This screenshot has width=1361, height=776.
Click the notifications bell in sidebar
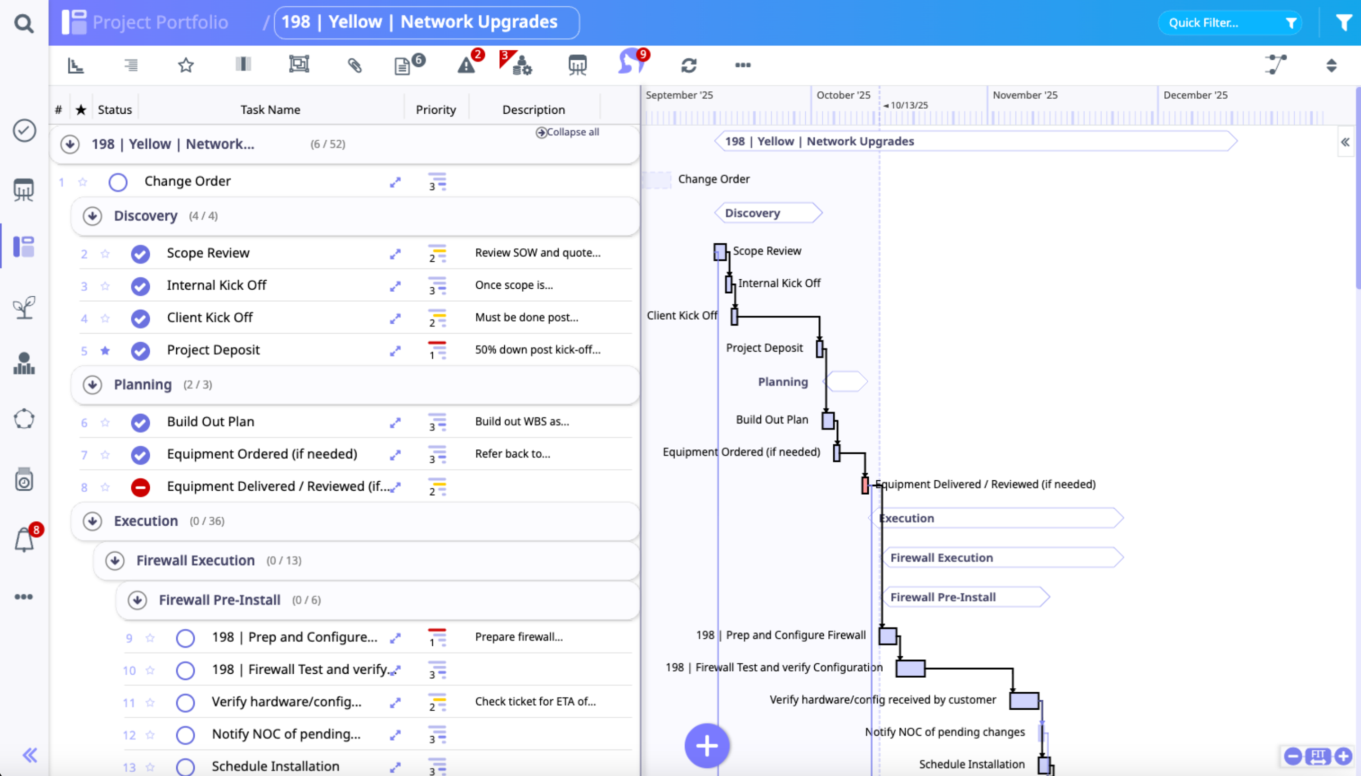24,541
